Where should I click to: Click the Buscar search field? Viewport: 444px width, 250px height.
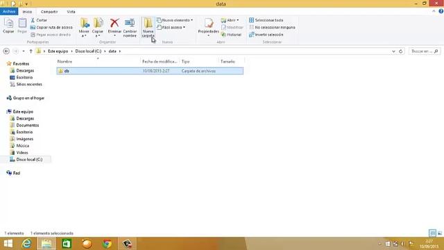click(424, 51)
